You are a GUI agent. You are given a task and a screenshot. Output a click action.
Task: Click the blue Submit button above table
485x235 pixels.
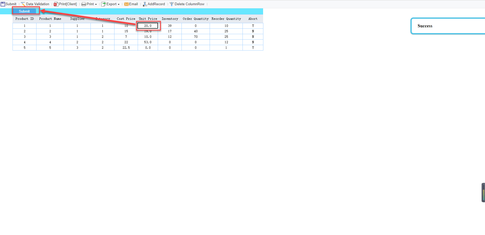tap(24, 11)
